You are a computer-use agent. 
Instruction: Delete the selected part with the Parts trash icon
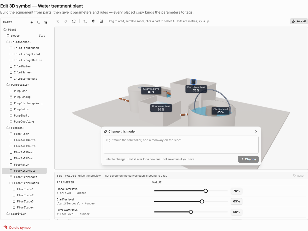point(46,23)
